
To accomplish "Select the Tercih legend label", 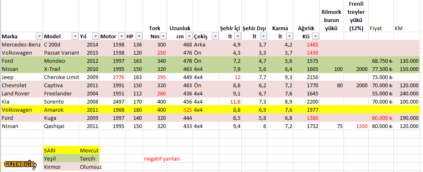I will pyautogui.click(x=89, y=159).
